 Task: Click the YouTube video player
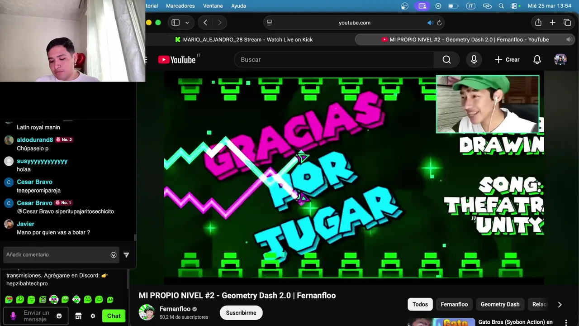tap(354, 179)
